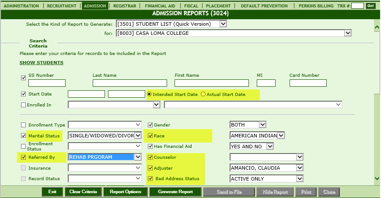Uncheck the Marital Status checkbox
The image size is (381, 198).
23,136
